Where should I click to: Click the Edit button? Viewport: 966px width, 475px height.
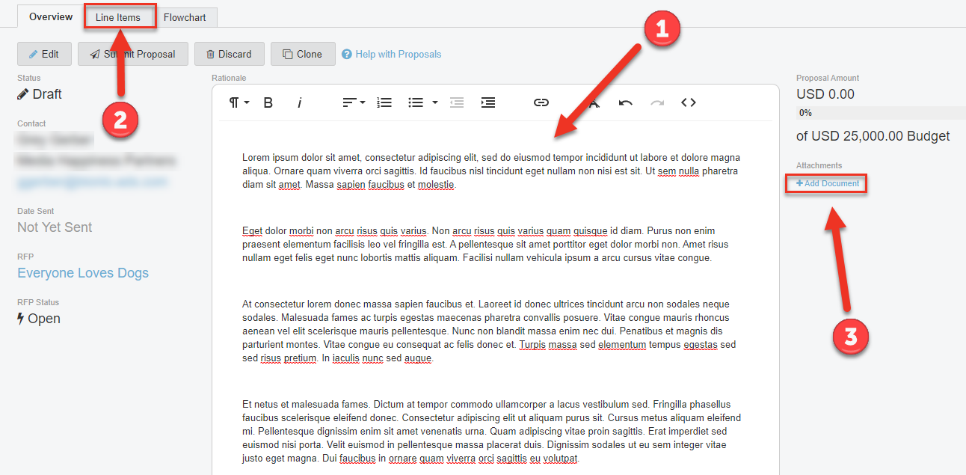pyautogui.click(x=43, y=54)
